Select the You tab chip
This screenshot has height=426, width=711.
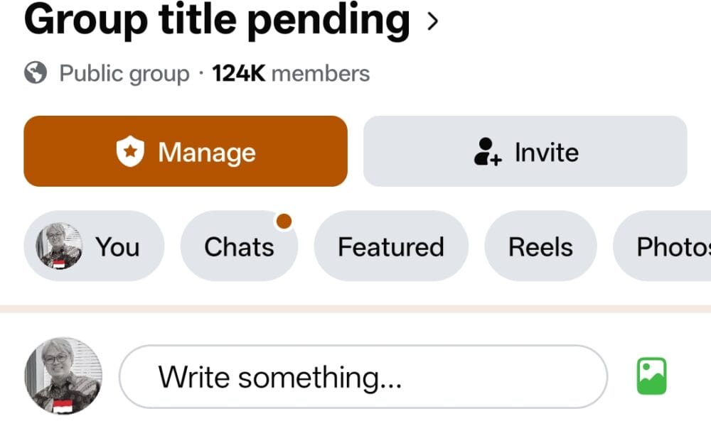pos(94,246)
